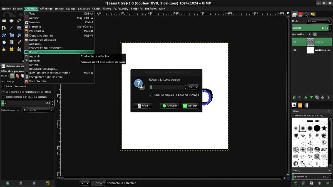Choose Inverser in Sélection menu
333x187 pixels.
coord(59,22)
